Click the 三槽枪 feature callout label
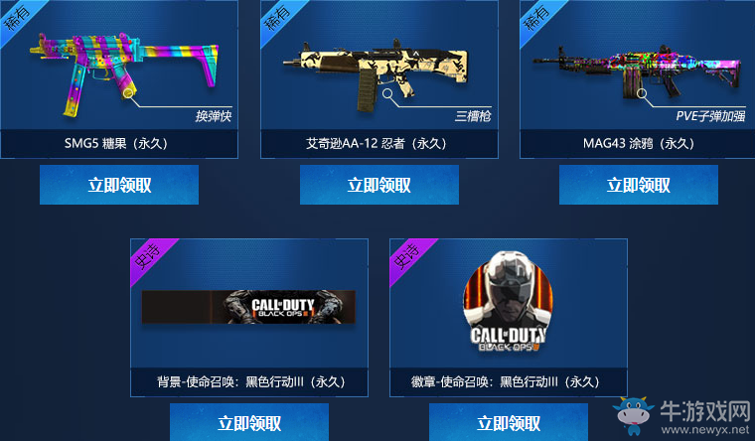Viewport: 755px width, 441px height. pos(473,116)
